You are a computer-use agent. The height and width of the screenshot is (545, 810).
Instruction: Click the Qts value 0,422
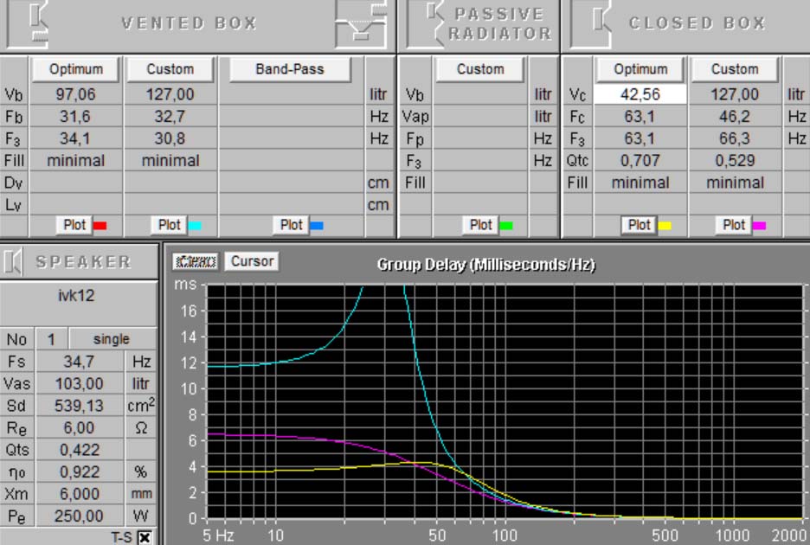[79, 450]
